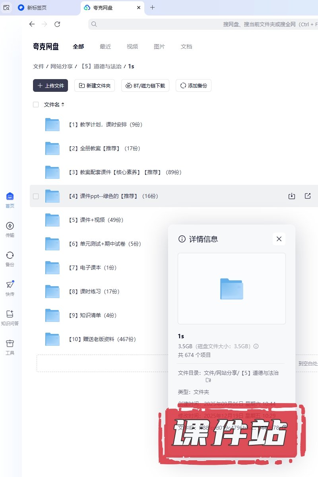Open the 【7】电子课本 folder

93,268
